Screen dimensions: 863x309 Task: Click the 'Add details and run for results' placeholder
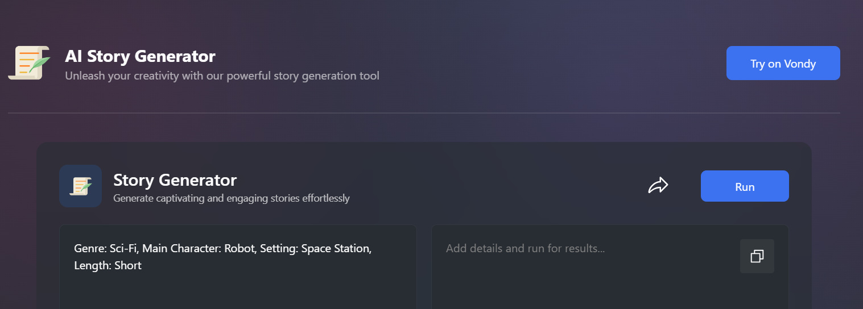525,248
